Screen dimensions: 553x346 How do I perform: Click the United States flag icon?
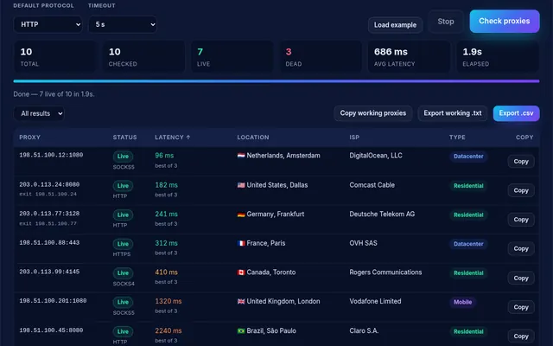pyautogui.click(x=241, y=185)
